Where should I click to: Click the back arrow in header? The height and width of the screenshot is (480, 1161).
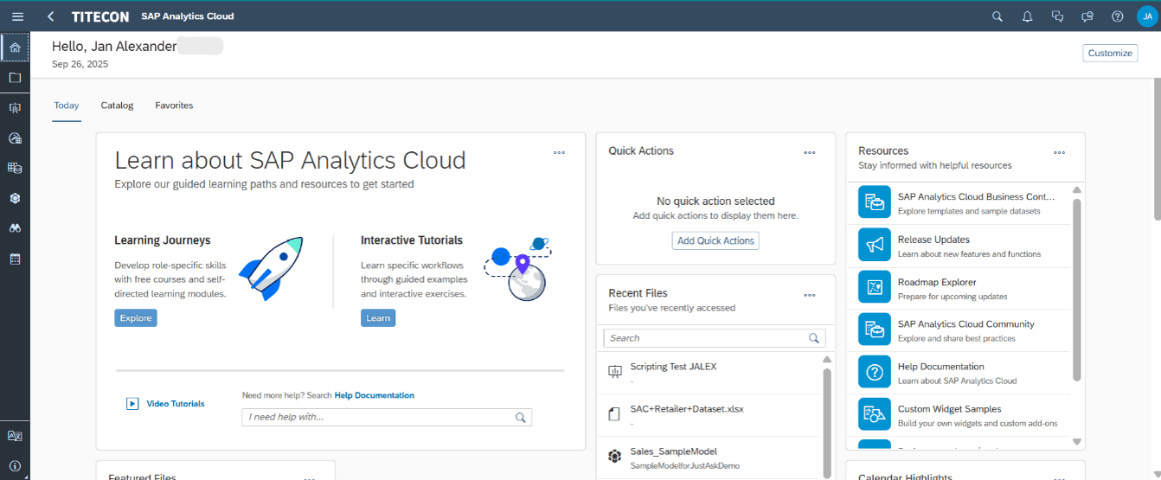click(x=51, y=16)
